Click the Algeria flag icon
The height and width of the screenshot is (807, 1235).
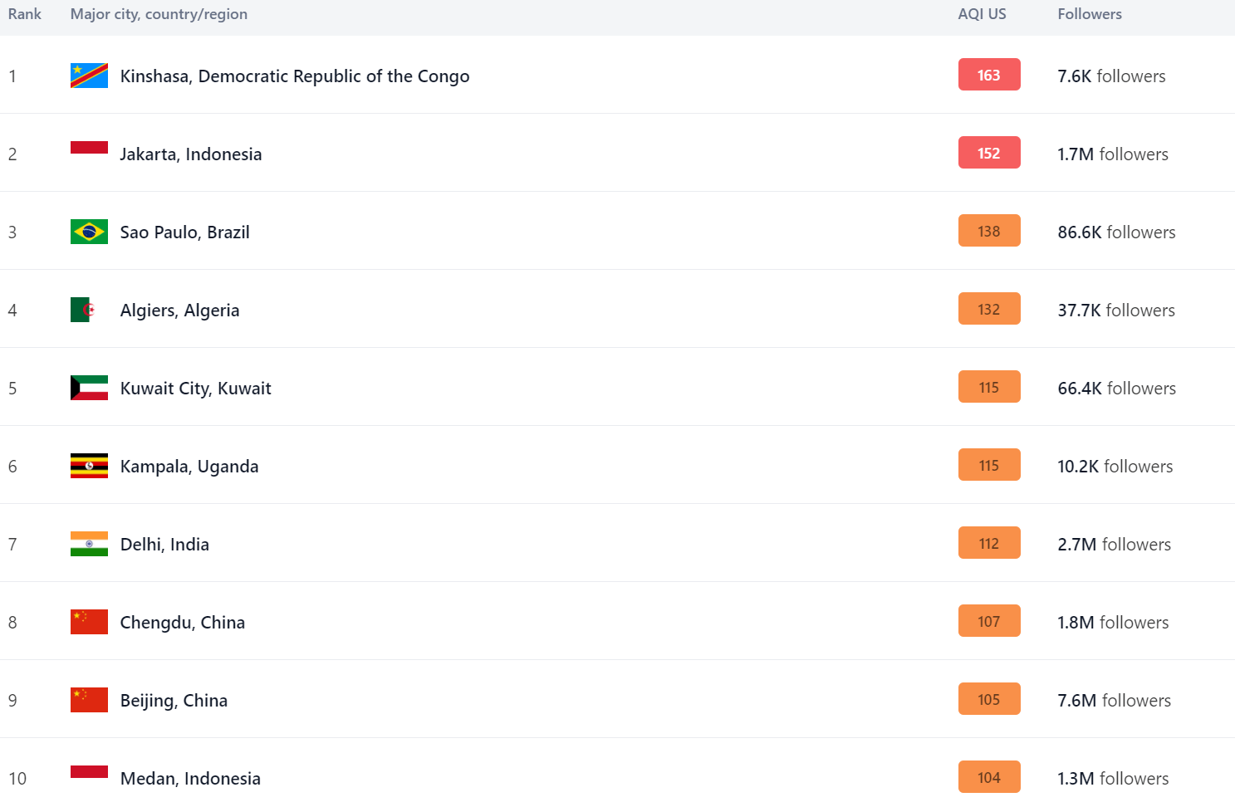tap(89, 310)
